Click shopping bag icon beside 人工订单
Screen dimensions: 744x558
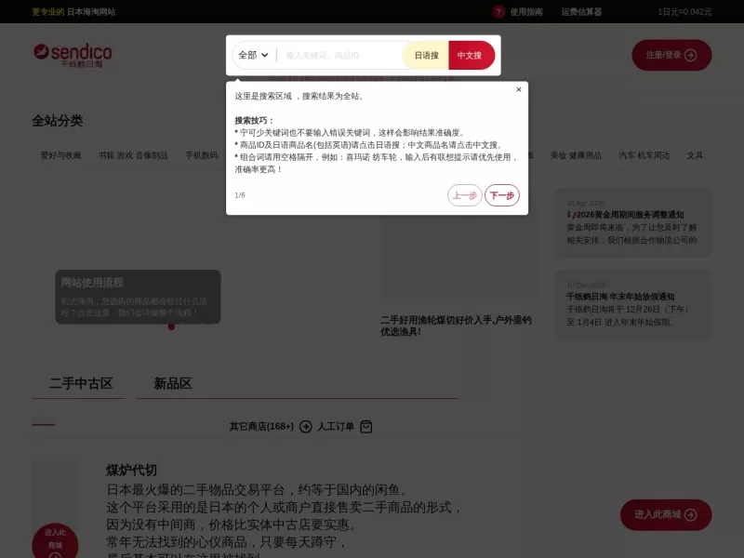point(366,427)
